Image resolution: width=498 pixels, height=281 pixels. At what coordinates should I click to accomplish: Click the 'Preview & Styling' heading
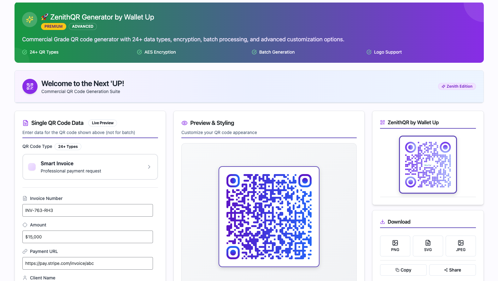tap(212, 123)
